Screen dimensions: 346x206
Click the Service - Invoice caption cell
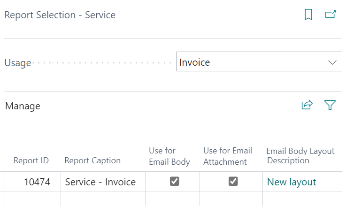100,182
